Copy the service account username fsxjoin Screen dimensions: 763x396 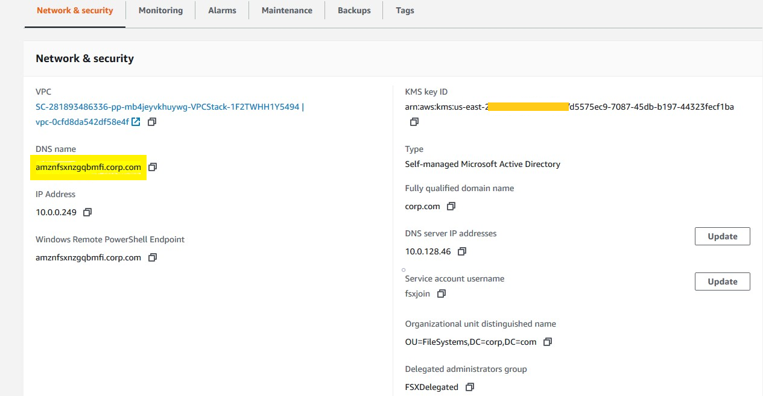pyautogui.click(x=442, y=294)
